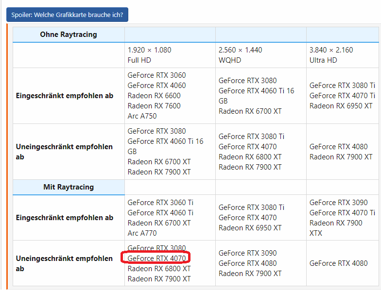The width and height of the screenshot is (381, 294).
Task: Click "GeForce RTX 4070" above "Radeon RX 6950 XT"
Action: click(x=248, y=218)
